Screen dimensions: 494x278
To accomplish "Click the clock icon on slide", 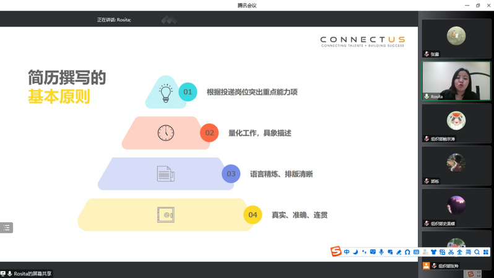I will tap(165, 132).
